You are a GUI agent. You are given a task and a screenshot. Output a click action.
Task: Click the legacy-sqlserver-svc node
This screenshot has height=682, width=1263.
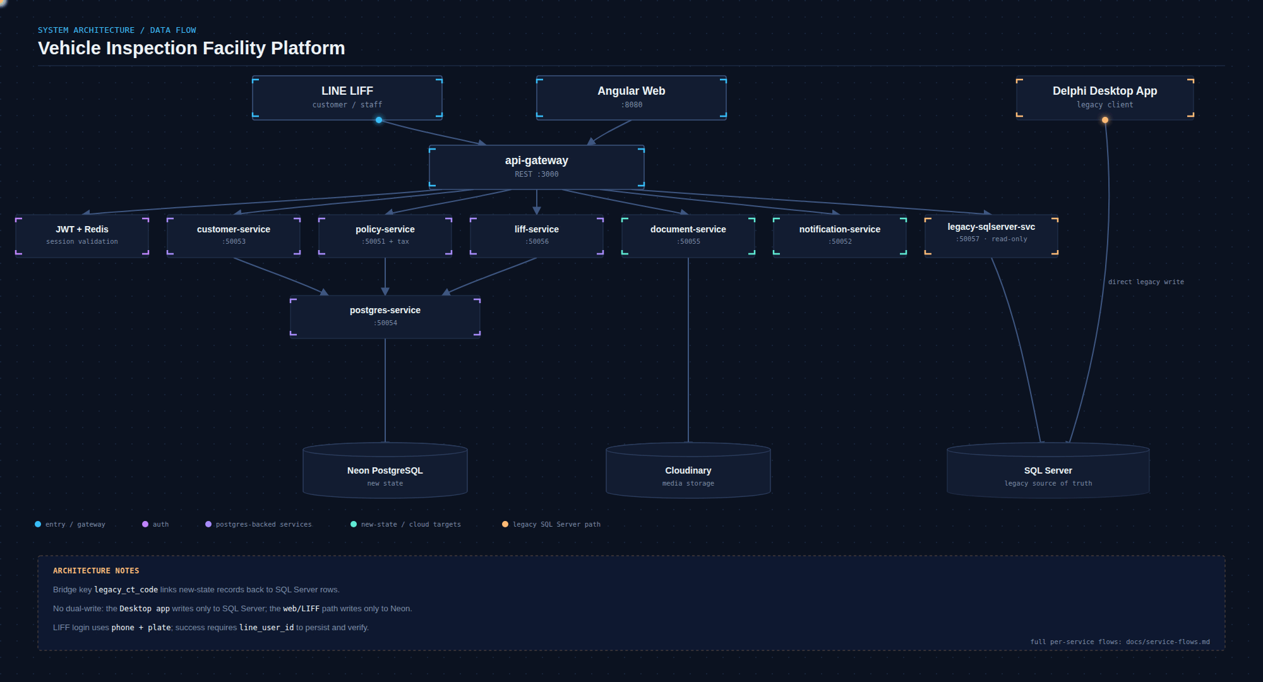[991, 237]
